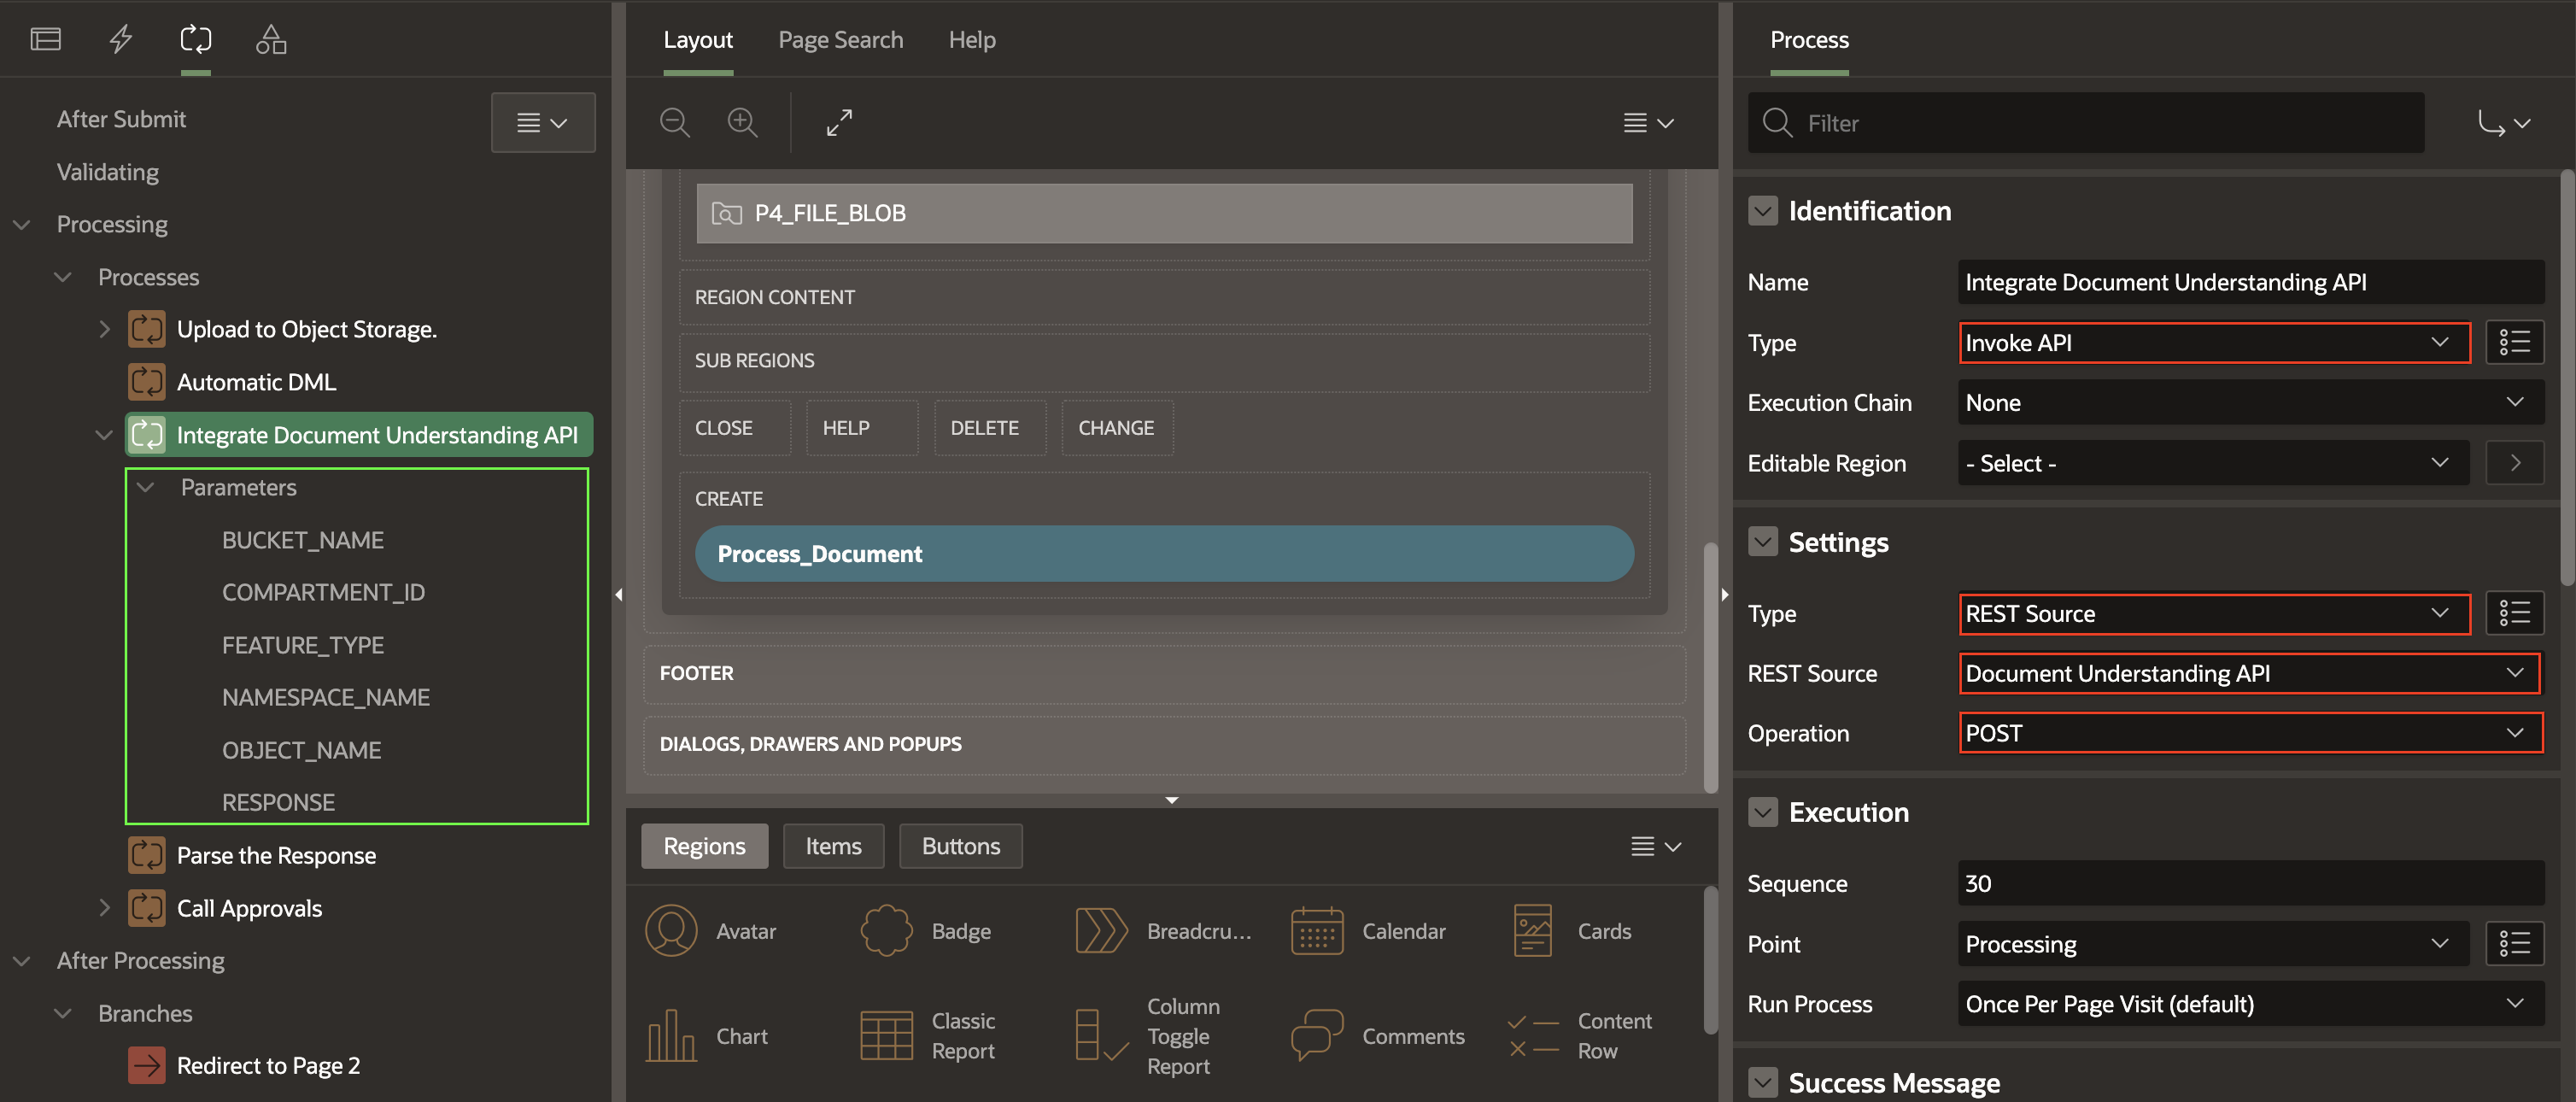The width and height of the screenshot is (2576, 1102).
Task: Collapse the Parameters tree node
Action: click(146, 487)
